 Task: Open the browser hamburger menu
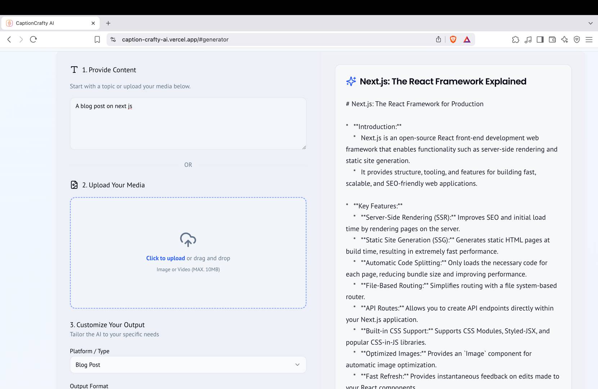[x=589, y=40]
